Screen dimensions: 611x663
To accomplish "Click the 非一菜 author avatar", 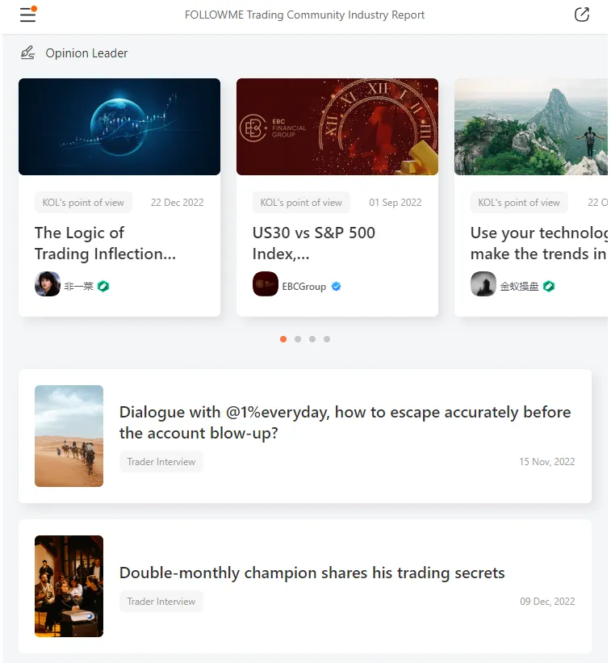I will tap(48, 284).
